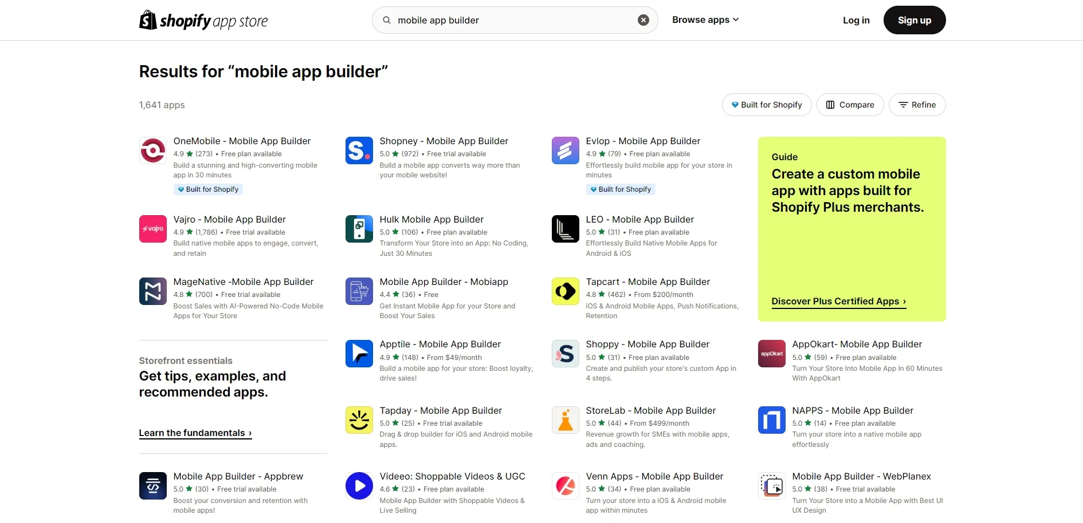Open the Mobiapp app icon

pos(359,291)
